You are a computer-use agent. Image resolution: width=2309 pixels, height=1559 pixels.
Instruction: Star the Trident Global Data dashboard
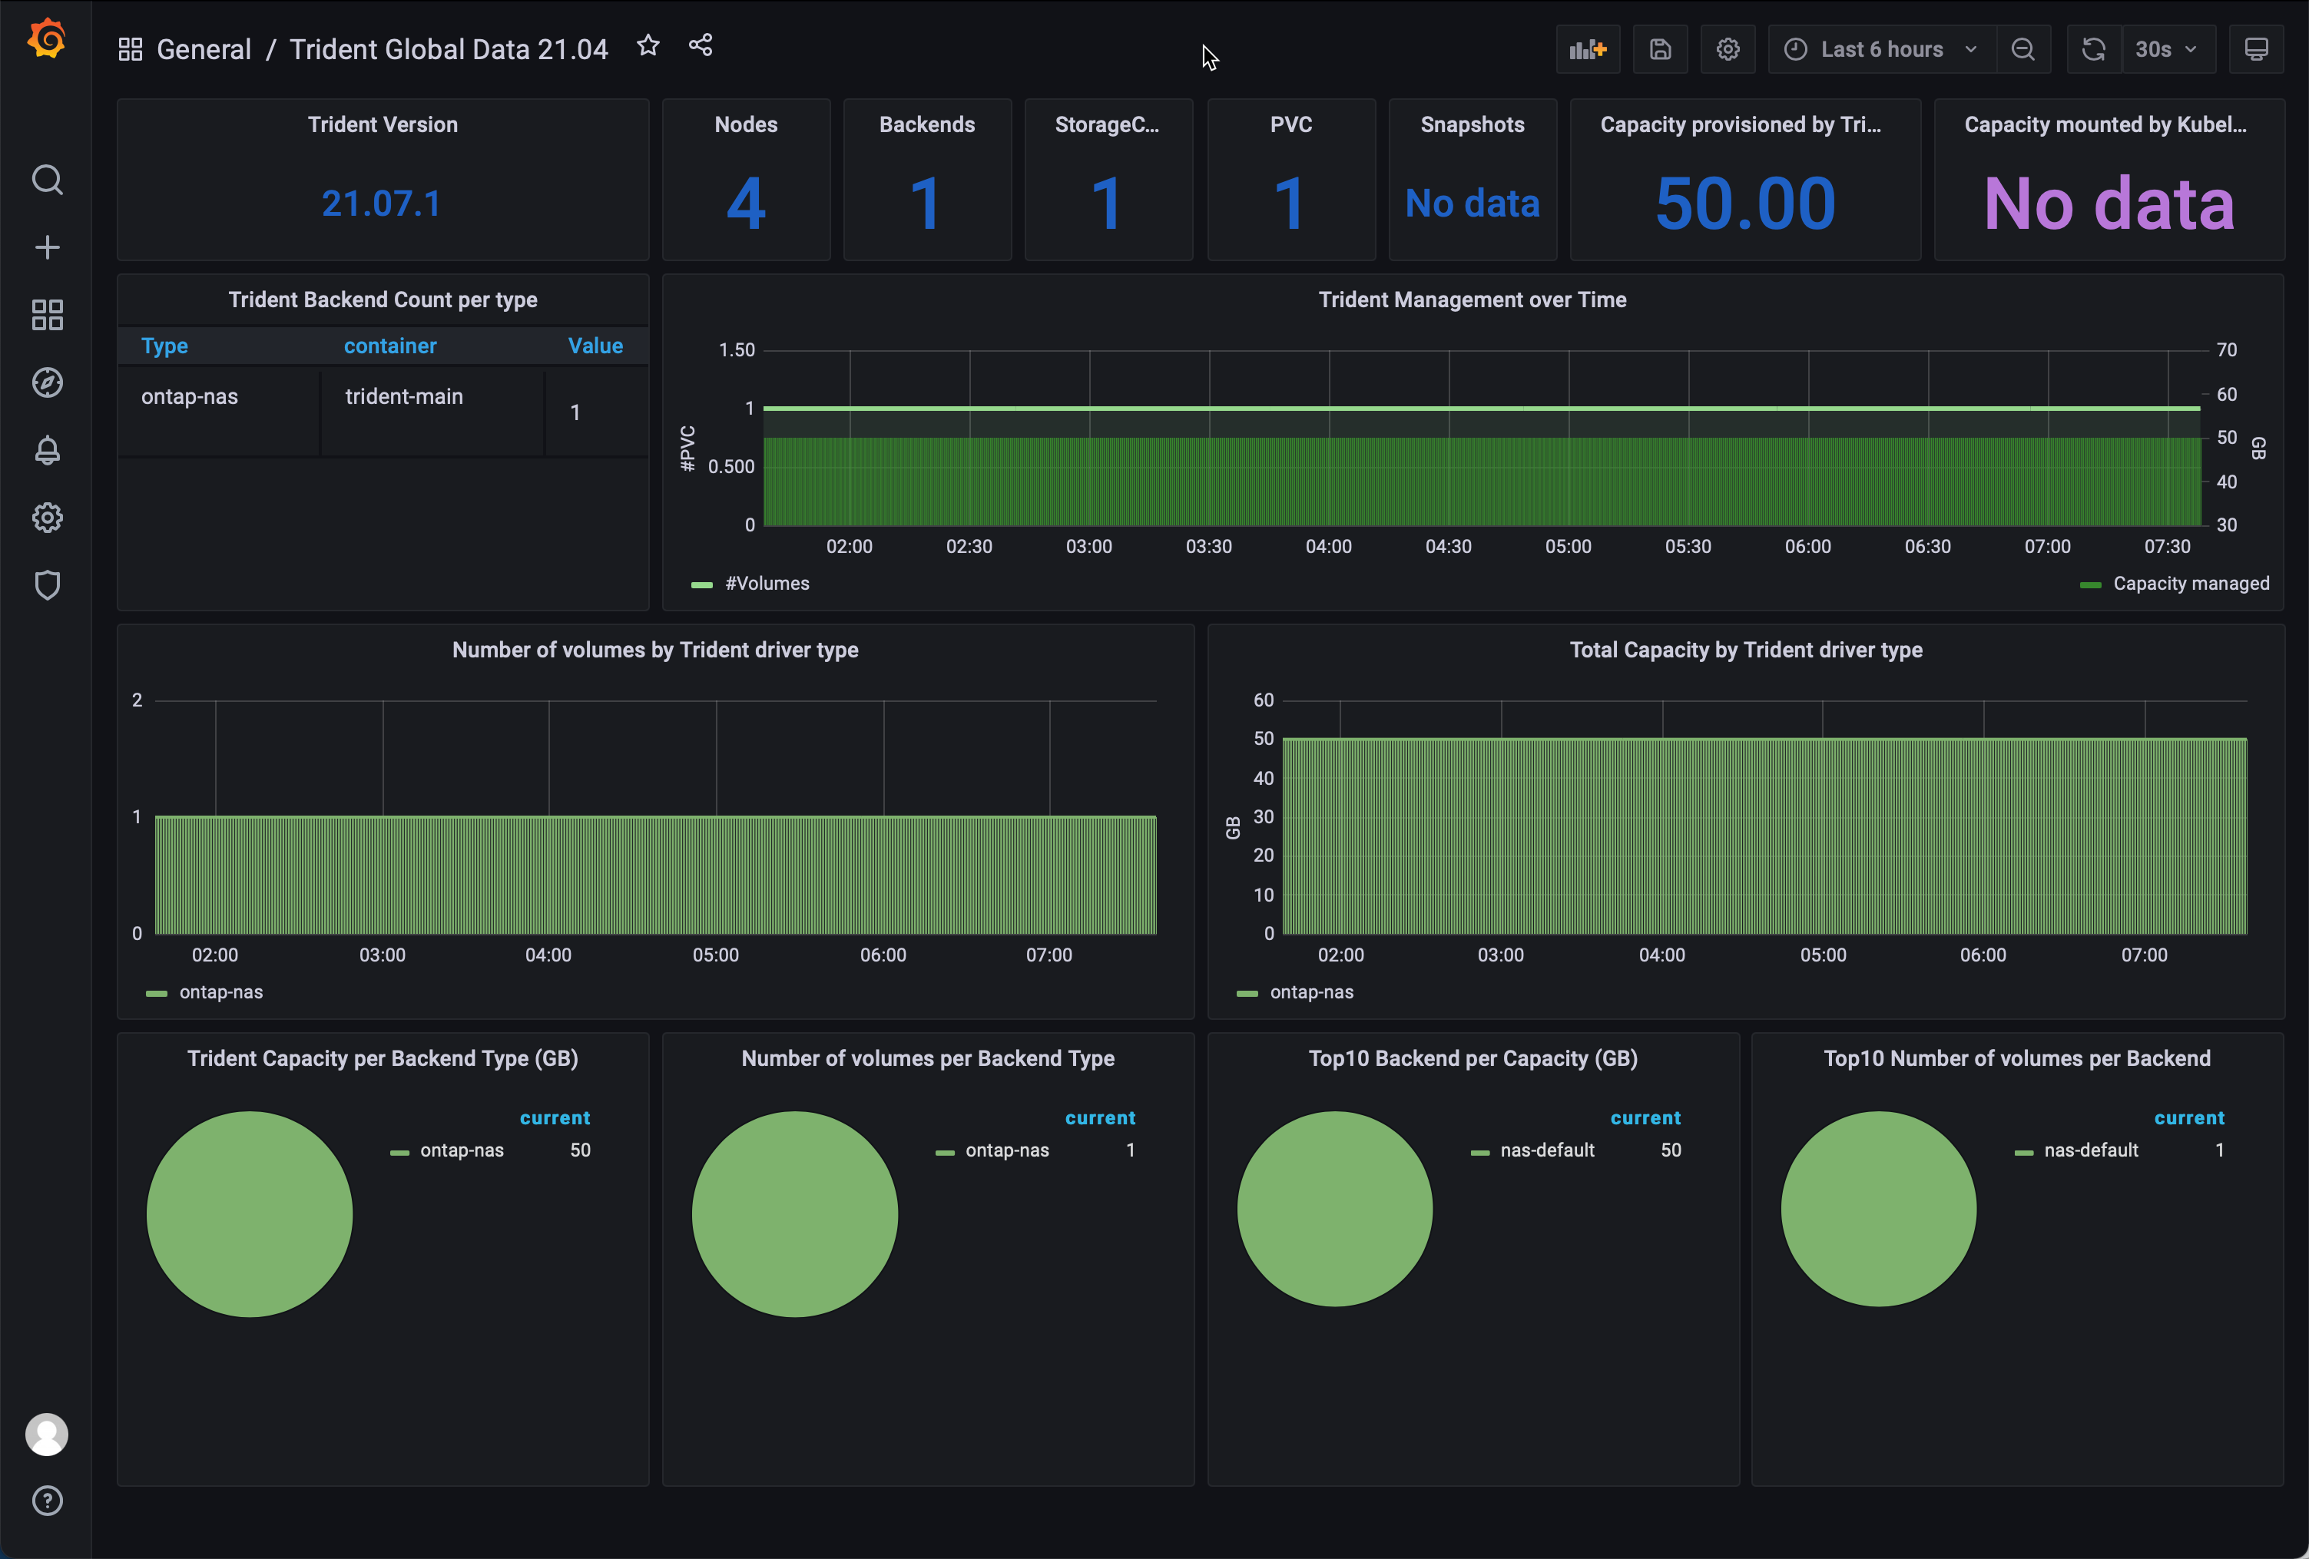pos(648,45)
